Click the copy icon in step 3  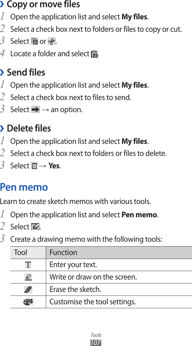(x=35, y=41)
